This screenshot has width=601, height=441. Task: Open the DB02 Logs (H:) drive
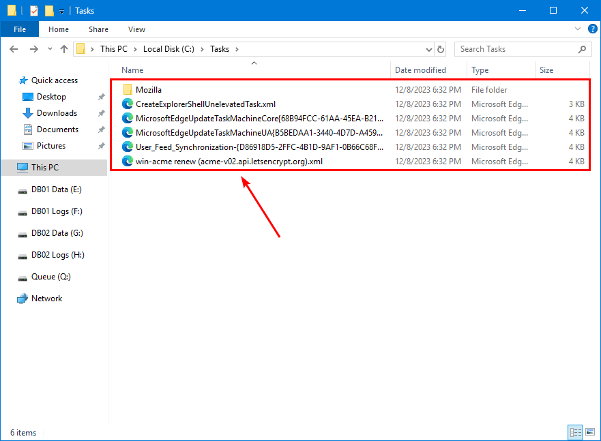[x=58, y=255]
